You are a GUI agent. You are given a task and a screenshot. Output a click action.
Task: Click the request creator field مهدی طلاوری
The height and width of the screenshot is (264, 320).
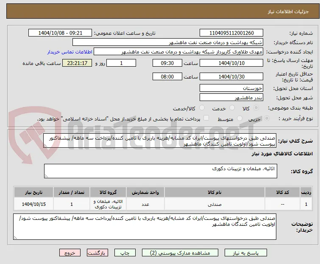coord(178,52)
